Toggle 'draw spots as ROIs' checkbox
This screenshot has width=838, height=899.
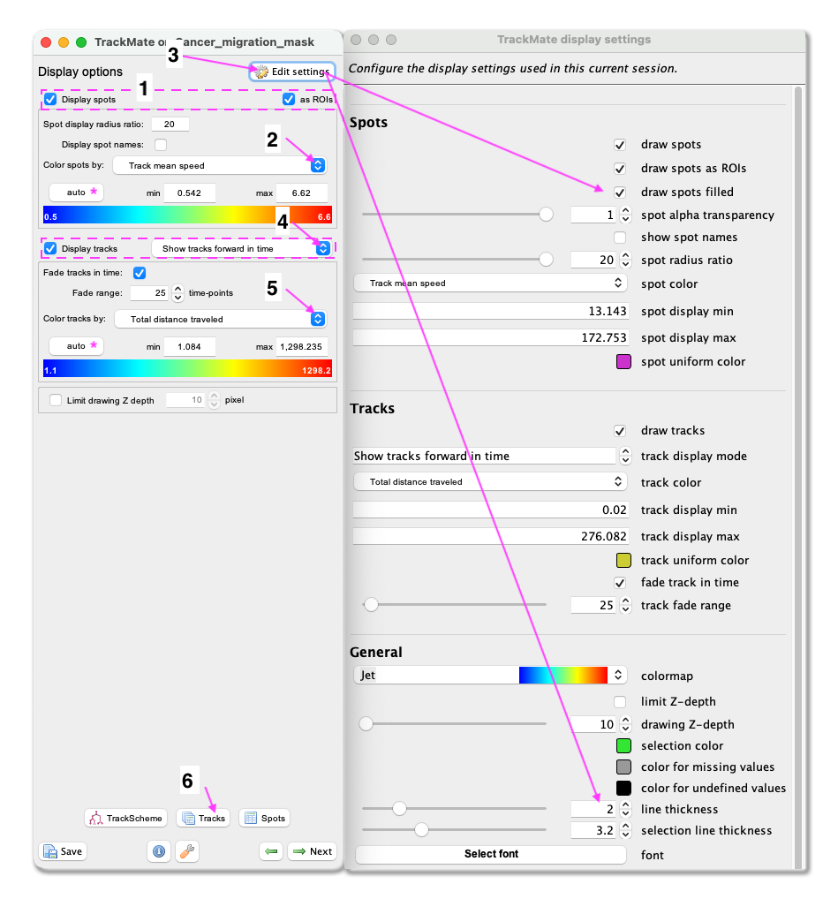(x=620, y=169)
